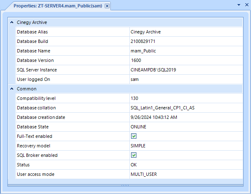
Task: Select the Status label
Action: point(23,165)
